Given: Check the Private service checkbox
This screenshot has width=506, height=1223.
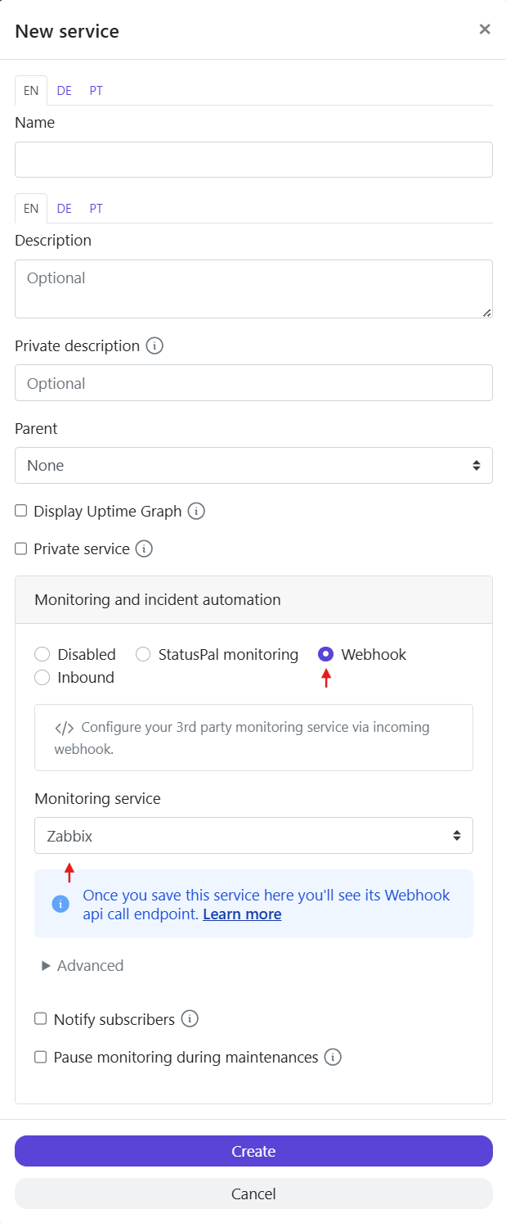Looking at the screenshot, I should [21, 548].
